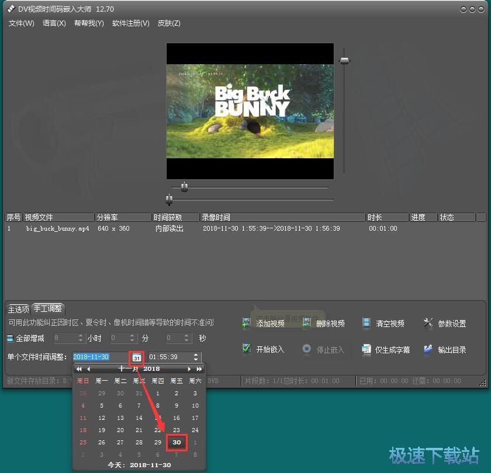This screenshot has height=473, width=491.
Task: Open the 软件注册(V) menu
Action: click(x=130, y=23)
